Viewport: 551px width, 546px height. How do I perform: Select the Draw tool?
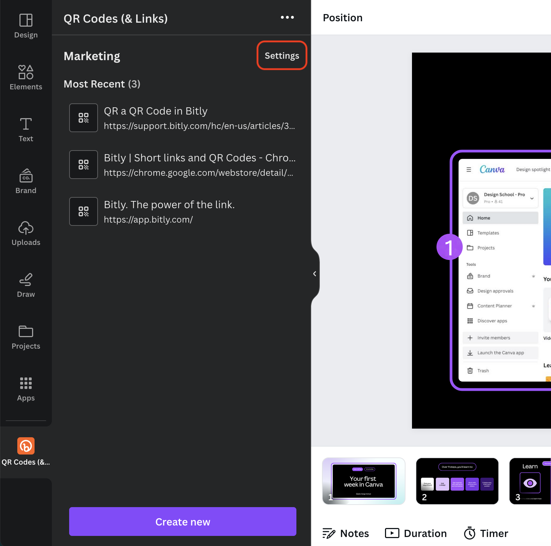click(x=26, y=285)
